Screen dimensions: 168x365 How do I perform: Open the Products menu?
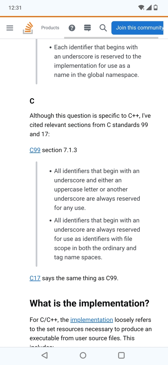click(x=50, y=28)
